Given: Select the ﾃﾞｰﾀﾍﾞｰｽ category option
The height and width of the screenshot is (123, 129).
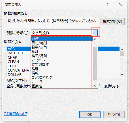Looking at the screenshot, I should pyautogui.click(x=62, y=60).
